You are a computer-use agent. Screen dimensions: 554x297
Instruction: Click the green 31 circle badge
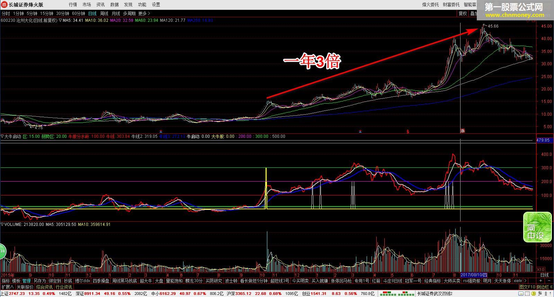(x=2, y=251)
